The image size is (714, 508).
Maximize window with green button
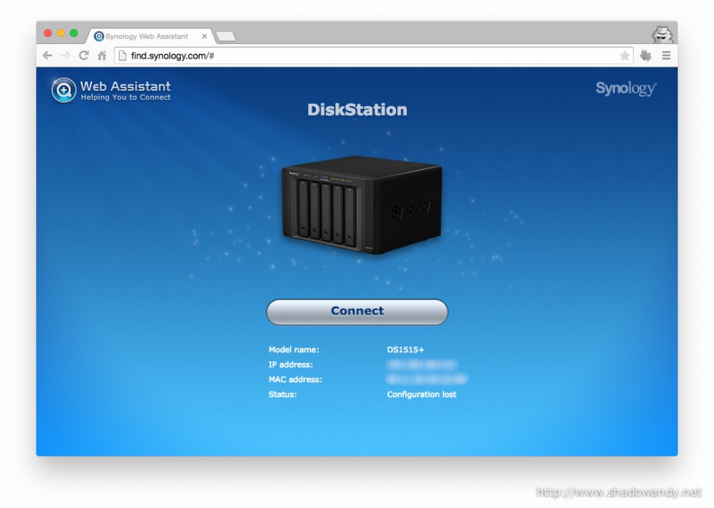coord(74,33)
